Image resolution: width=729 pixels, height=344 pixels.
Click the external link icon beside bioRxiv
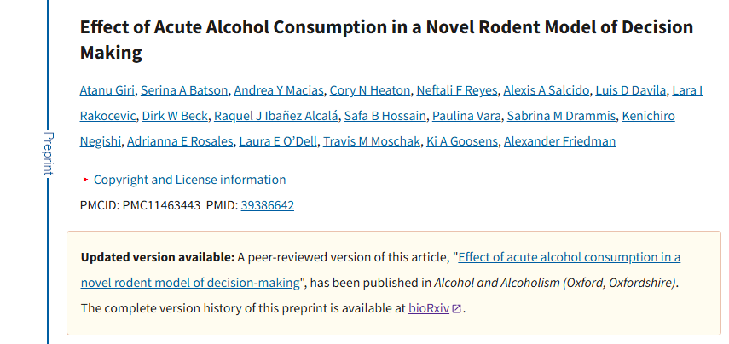457,308
